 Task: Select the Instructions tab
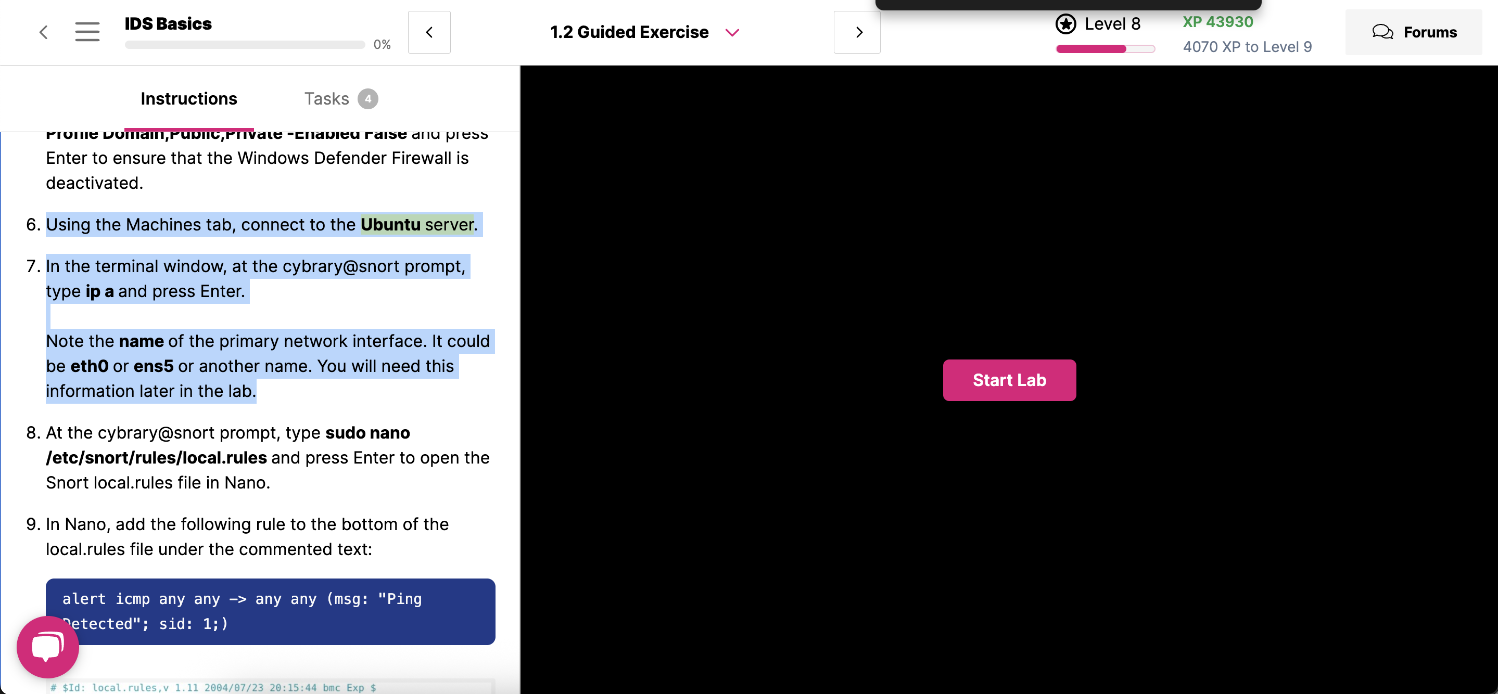tap(188, 99)
